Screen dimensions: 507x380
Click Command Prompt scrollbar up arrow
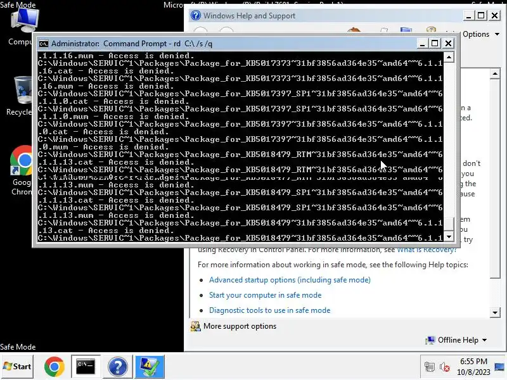pyautogui.click(x=449, y=57)
